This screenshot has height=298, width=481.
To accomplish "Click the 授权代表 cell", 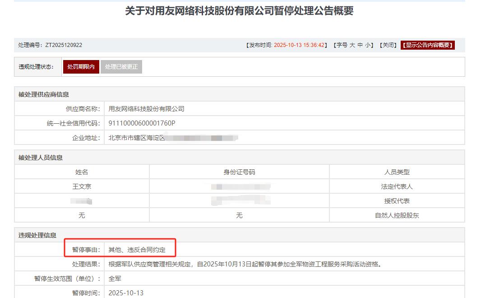I will tap(397, 201).
